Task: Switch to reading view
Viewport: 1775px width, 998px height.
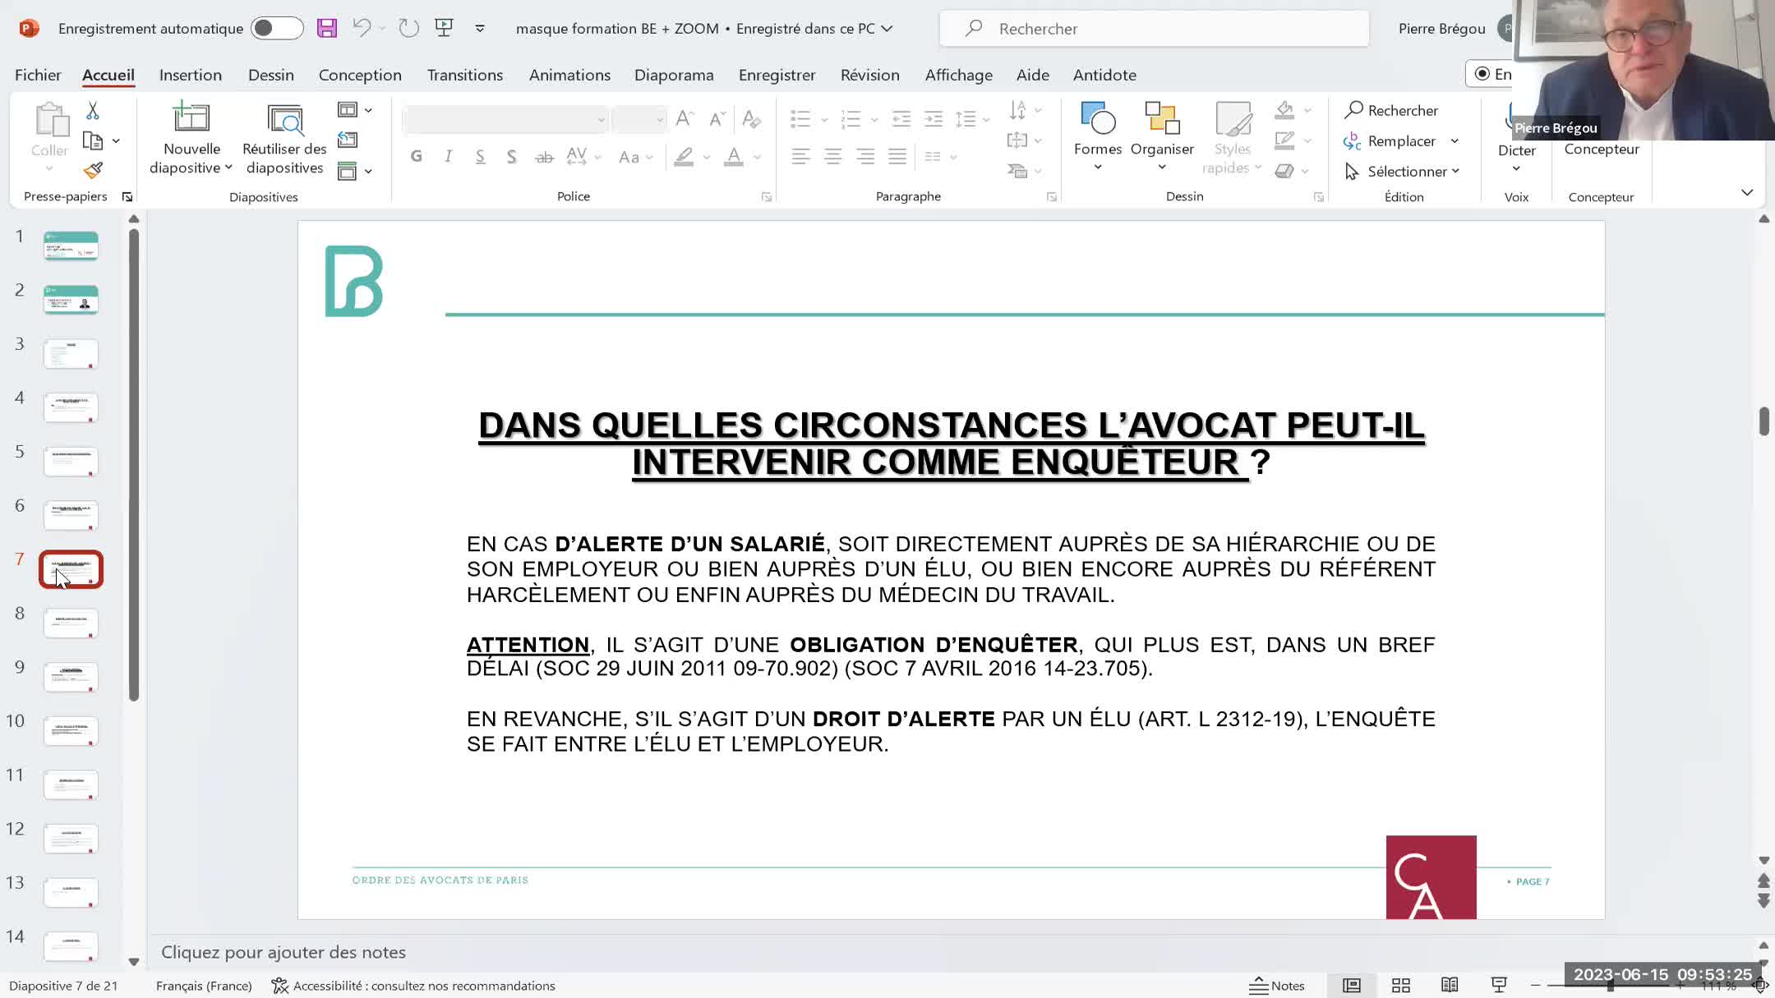Action: click(1450, 986)
